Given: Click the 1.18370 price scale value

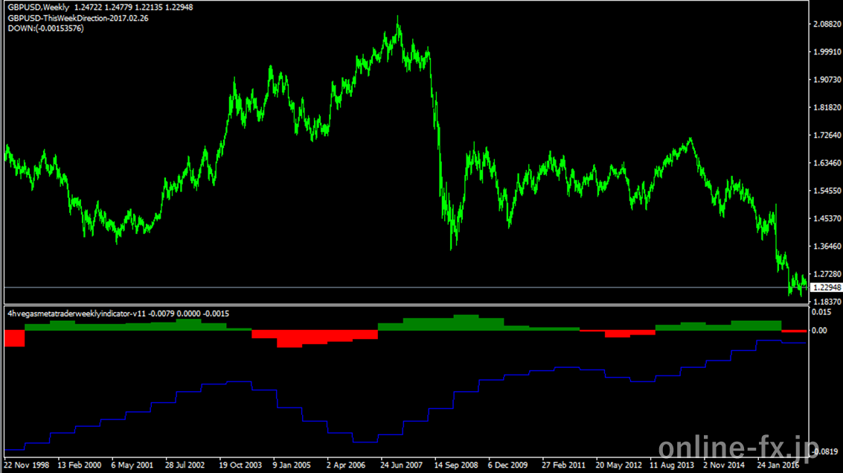Looking at the screenshot, I should point(827,302).
